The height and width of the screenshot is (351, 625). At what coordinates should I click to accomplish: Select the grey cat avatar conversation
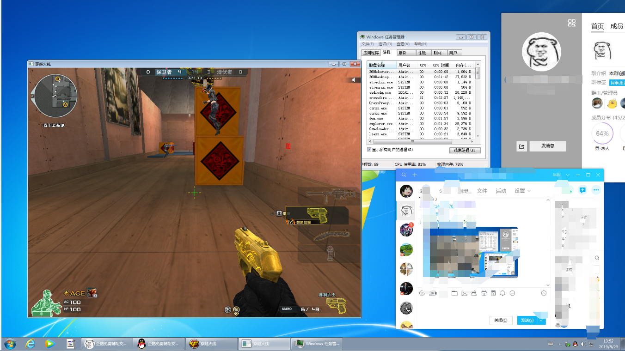pyautogui.click(x=406, y=307)
